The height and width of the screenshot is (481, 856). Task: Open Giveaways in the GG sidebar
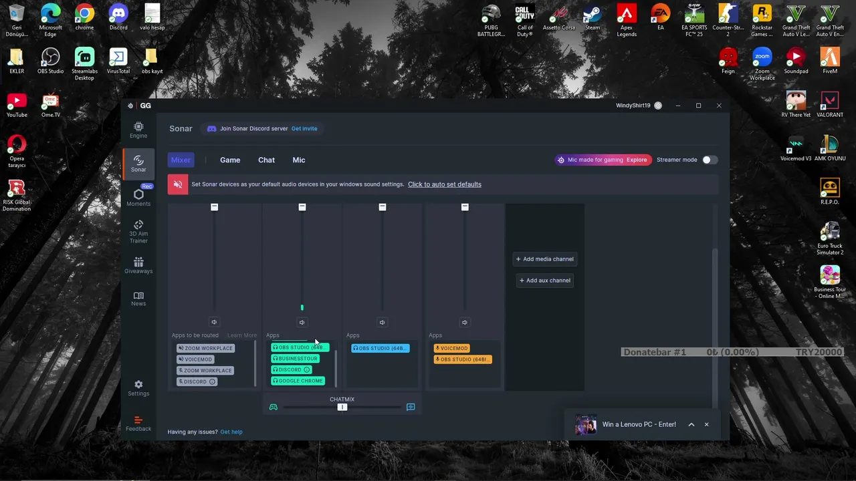138,265
